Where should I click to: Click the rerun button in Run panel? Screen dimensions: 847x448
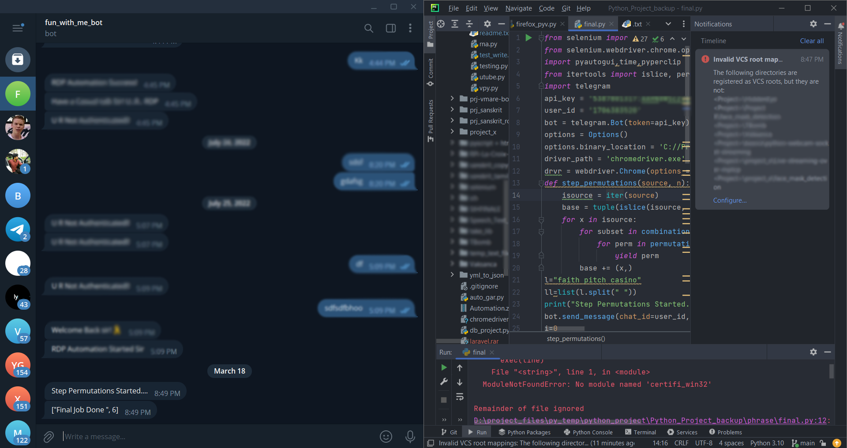444,367
